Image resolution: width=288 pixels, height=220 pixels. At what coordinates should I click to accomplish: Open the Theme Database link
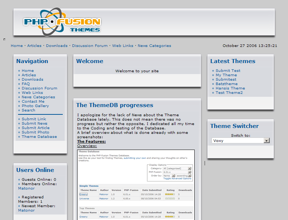click(x=39, y=136)
